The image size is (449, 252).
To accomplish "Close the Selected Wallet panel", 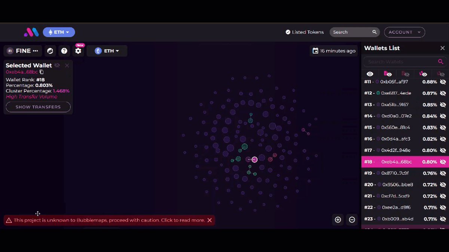I will [x=67, y=65].
